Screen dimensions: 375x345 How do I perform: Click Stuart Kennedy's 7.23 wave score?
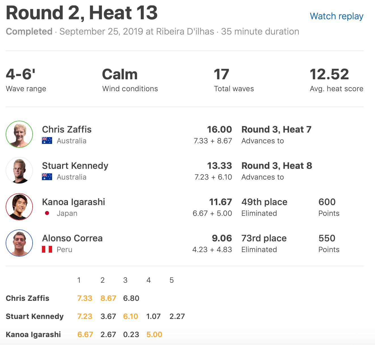tap(85, 316)
